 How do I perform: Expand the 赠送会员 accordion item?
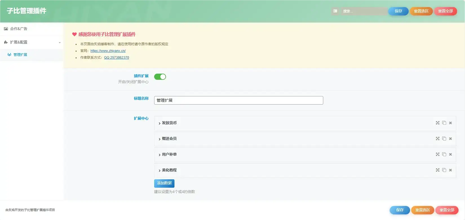(x=305, y=139)
